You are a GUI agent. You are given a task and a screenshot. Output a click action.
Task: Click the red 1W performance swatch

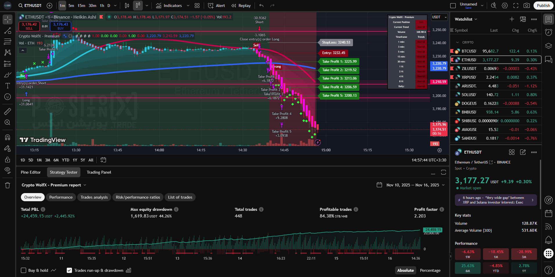click(468, 254)
